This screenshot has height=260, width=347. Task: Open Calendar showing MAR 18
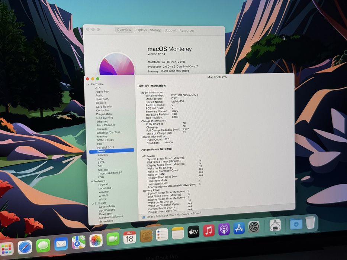(x=129, y=237)
